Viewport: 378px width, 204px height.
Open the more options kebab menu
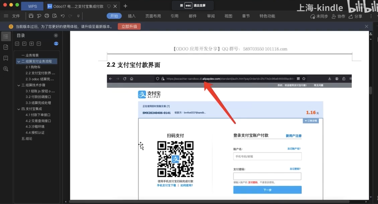click(371, 16)
